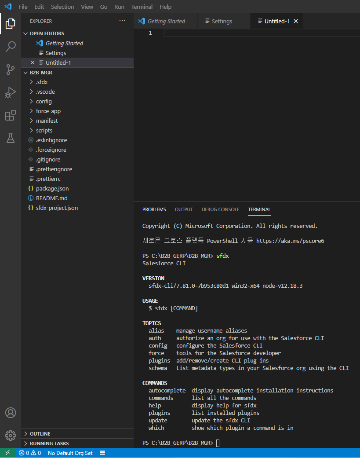This screenshot has height=458, width=360.
Task: Open the Explorer view in activity bar
Action: 11,24
